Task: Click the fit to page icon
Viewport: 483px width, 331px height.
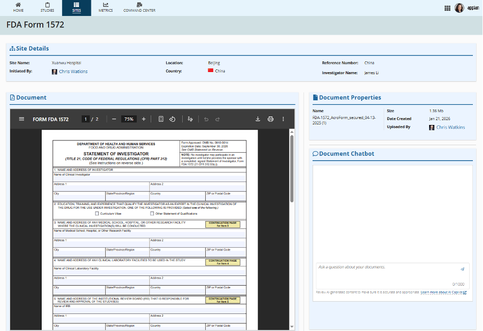Action: tap(161, 119)
